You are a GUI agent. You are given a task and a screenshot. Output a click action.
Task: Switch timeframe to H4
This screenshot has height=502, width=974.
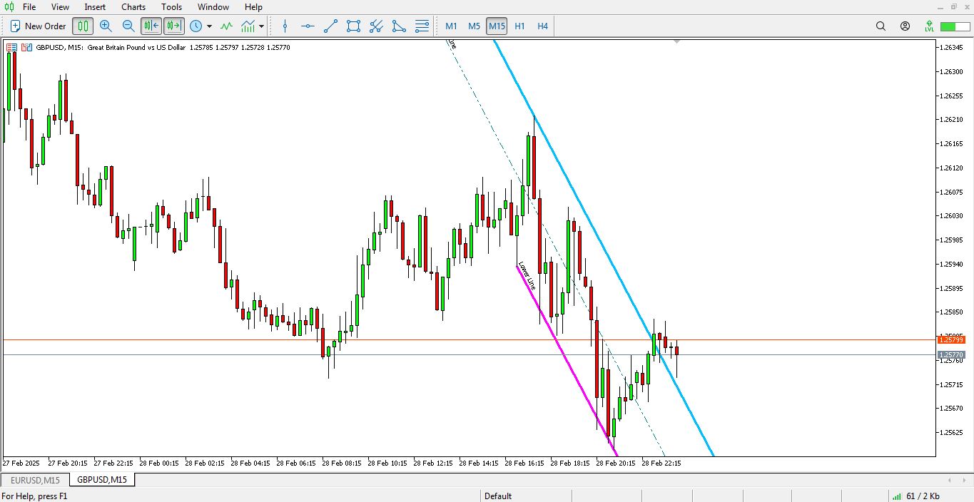(542, 26)
